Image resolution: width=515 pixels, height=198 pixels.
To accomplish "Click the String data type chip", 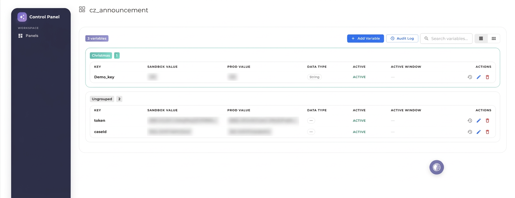I will 314,77.
